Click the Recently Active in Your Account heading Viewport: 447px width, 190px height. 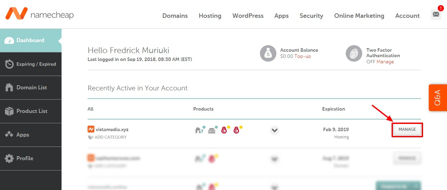137,88
